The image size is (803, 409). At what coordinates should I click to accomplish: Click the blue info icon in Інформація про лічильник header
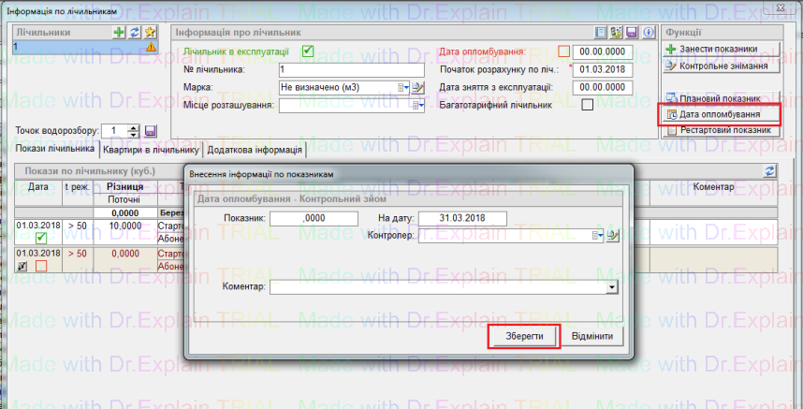tap(647, 32)
